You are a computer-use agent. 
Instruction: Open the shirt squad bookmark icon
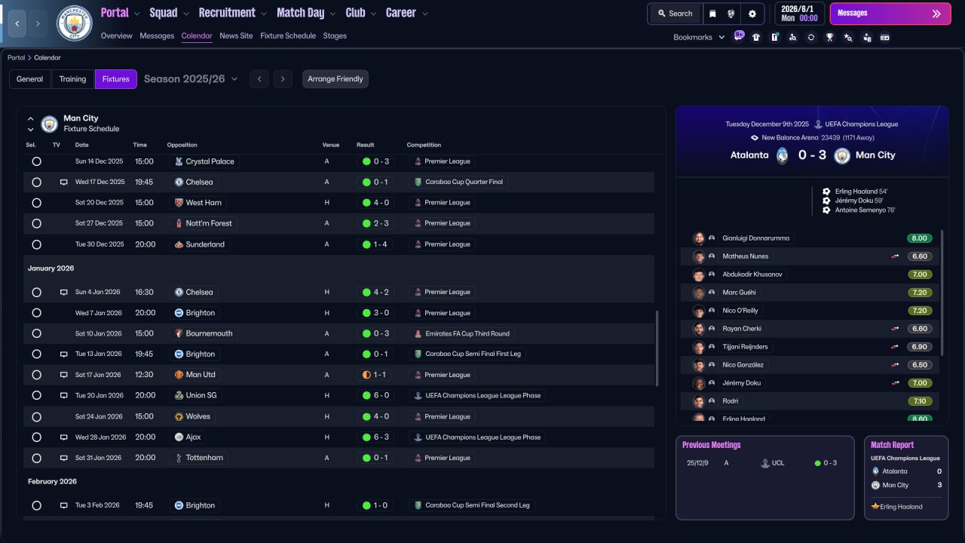coord(756,37)
